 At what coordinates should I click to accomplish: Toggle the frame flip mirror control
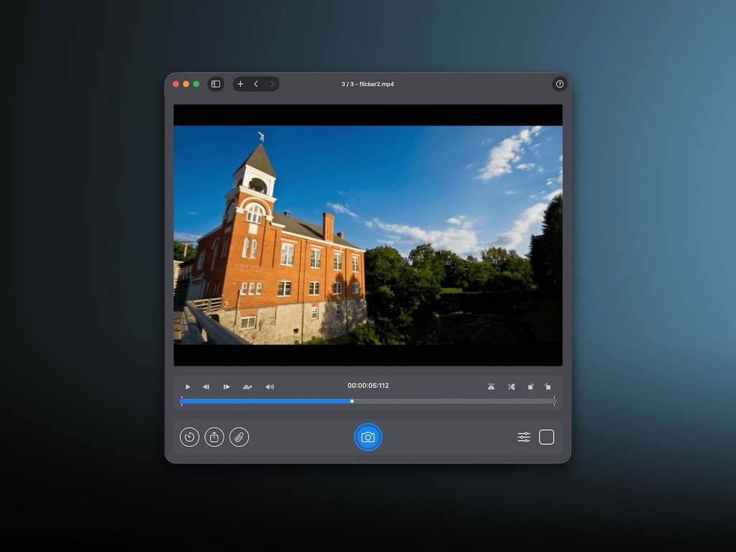pos(491,387)
